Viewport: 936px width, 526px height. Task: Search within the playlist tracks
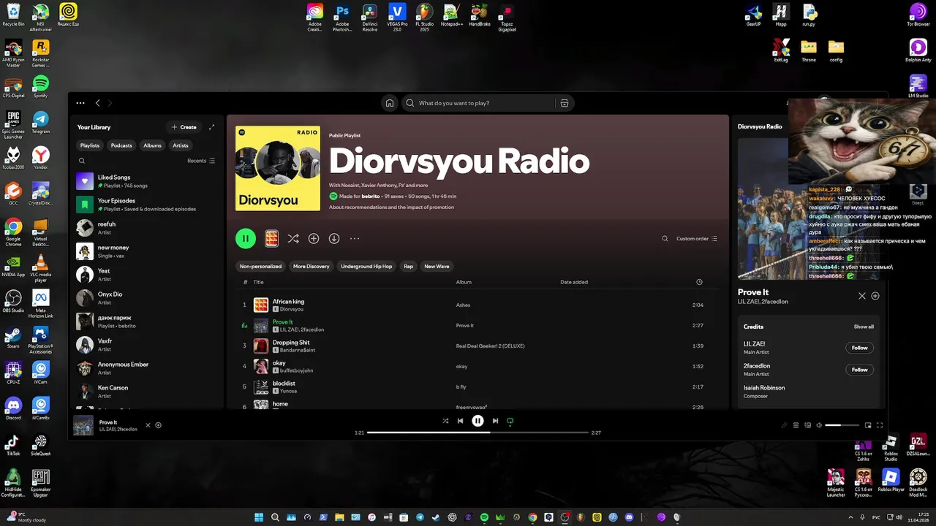pyautogui.click(x=665, y=239)
